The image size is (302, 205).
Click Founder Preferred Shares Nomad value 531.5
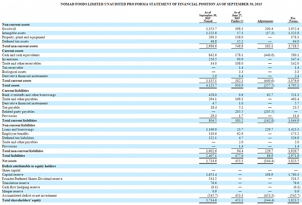point(213,179)
